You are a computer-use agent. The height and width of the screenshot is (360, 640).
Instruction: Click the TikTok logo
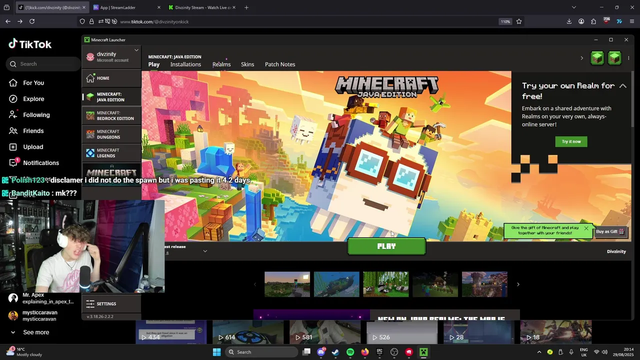coord(30,44)
